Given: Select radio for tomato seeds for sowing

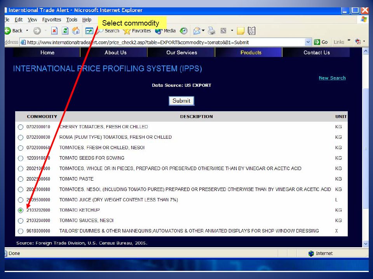Looking at the screenshot, I should pyautogui.click(x=21, y=158).
